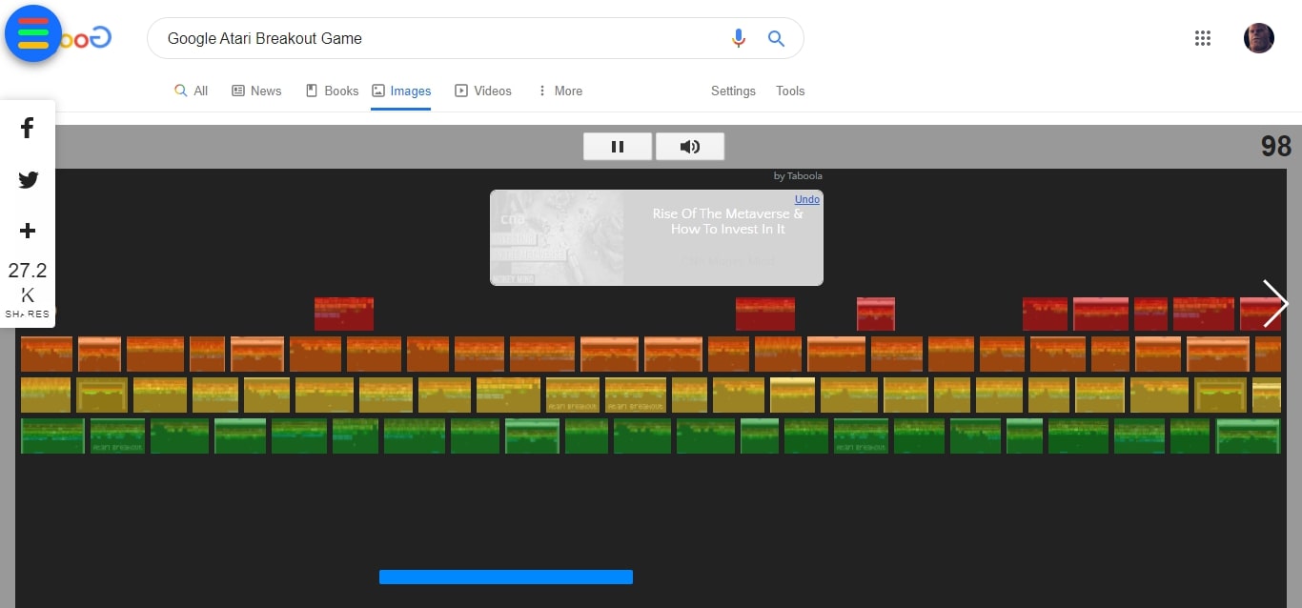Click the plus share icon in the sidebar
Viewport: 1302px width, 608px height.
tap(28, 231)
